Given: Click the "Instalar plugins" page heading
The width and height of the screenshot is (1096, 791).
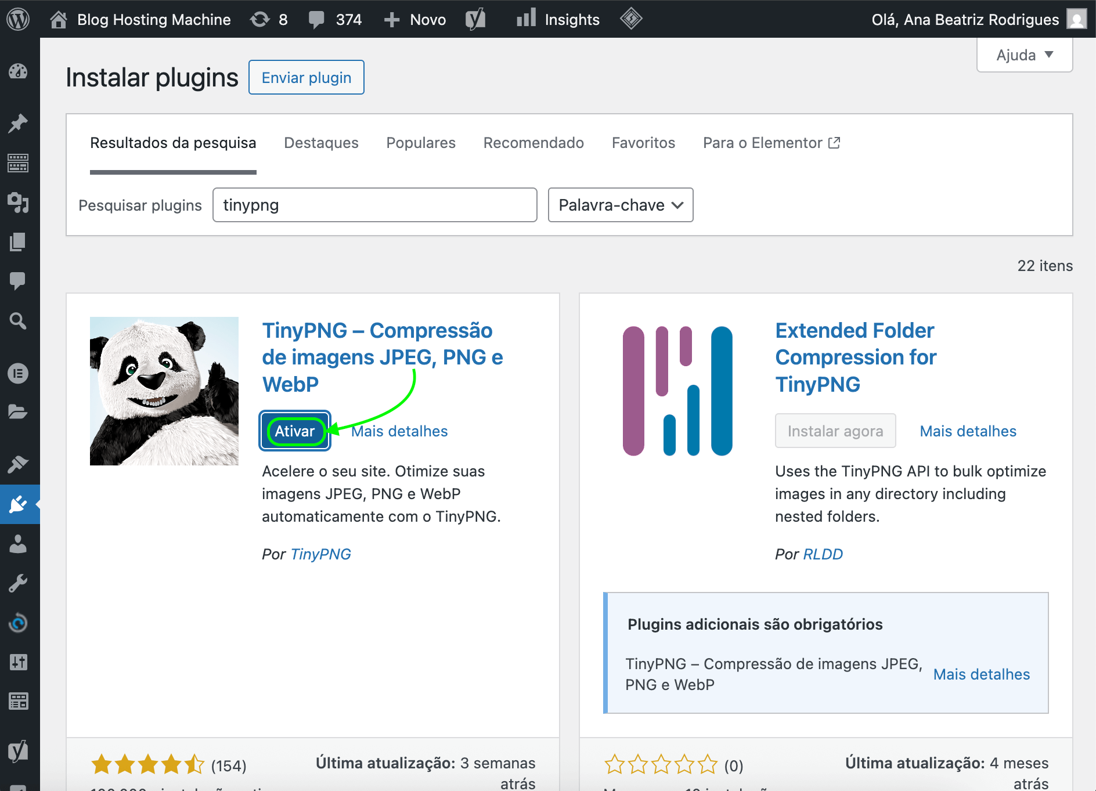Looking at the screenshot, I should (x=152, y=77).
